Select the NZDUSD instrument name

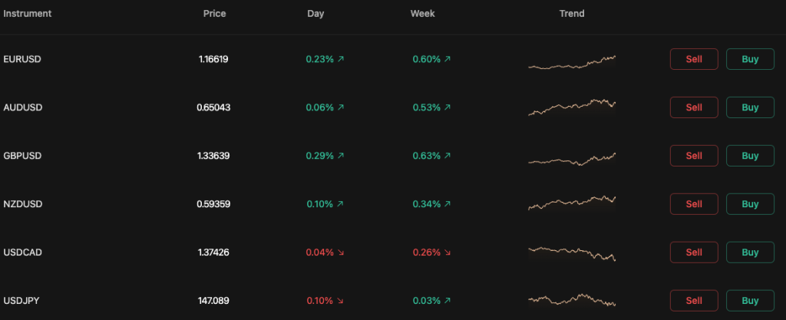[x=22, y=204]
